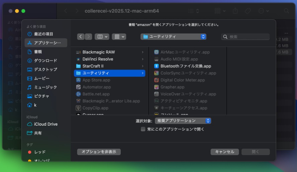
Task: Open the grid grouping options dropdown
Action: [x=119, y=37]
